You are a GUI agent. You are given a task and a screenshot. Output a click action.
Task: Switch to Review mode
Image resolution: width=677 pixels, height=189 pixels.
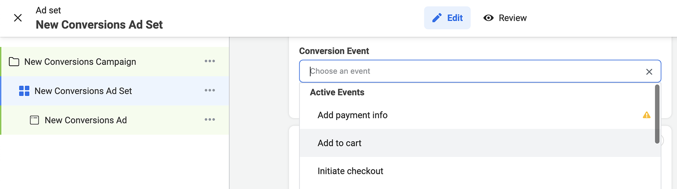click(505, 18)
